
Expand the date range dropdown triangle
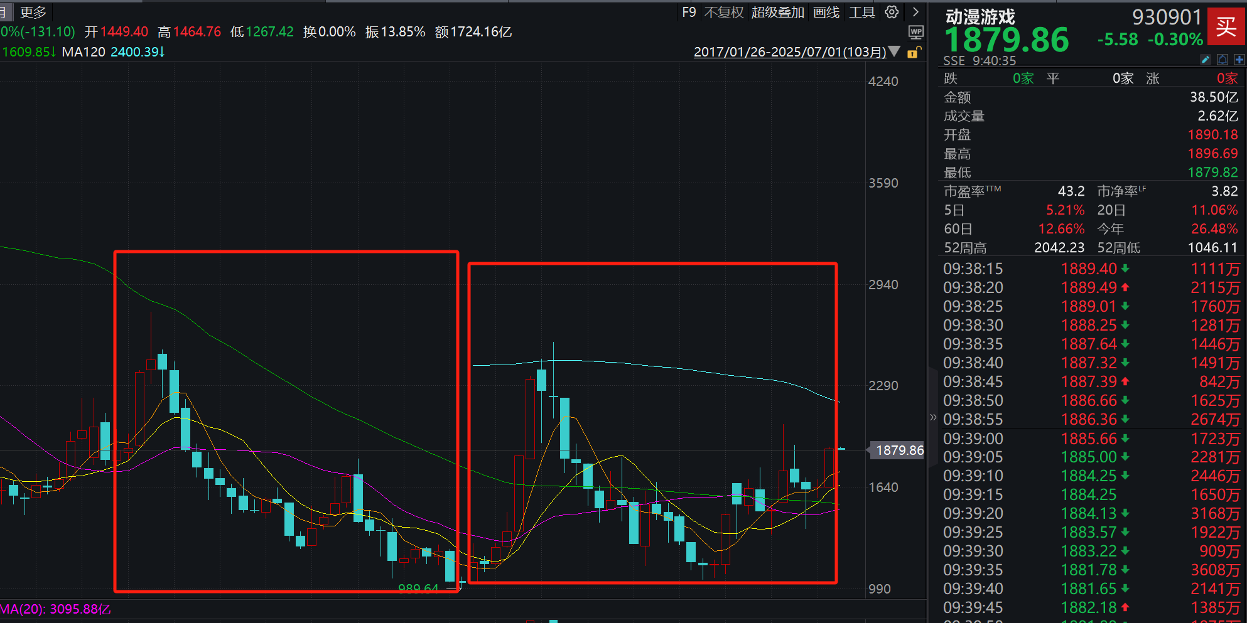(895, 52)
